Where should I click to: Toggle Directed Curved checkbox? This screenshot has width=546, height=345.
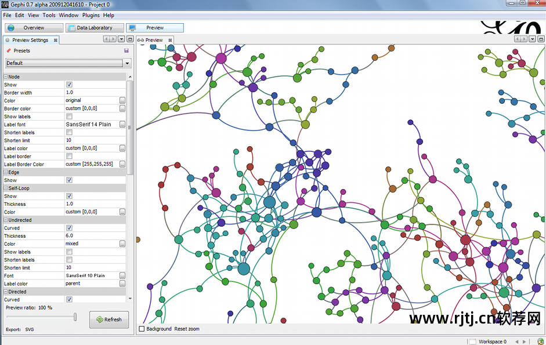click(69, 299)
